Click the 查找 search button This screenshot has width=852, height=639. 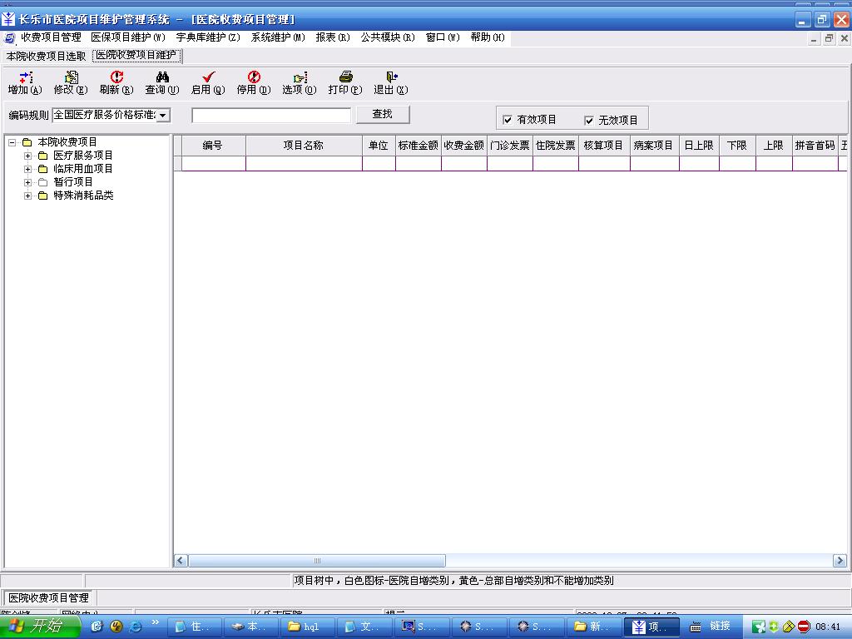383,114
